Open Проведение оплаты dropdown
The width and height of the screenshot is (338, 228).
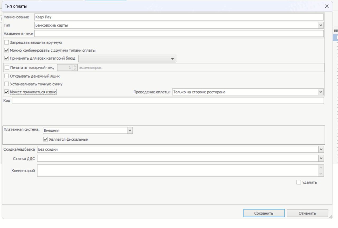pos(321,92)
